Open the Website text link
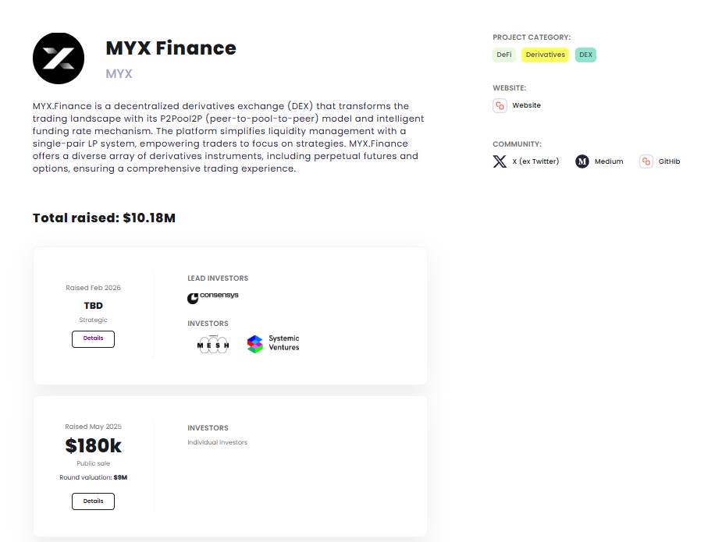Screen dimensions: 722x542 525,105
